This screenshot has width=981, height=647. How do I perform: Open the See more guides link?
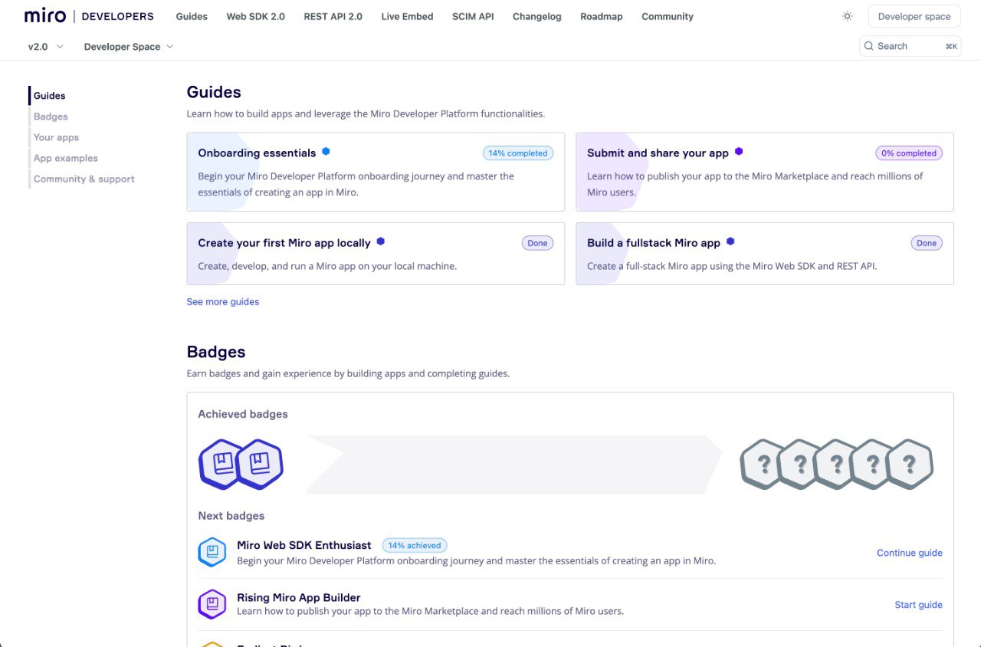click(223, 302)
